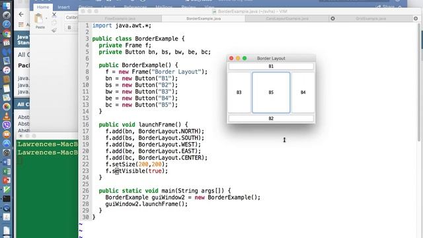The height and width of the screenshot is (238, 423).
Task: Click first "java." package link in browser
Action: tap(24, 78)
